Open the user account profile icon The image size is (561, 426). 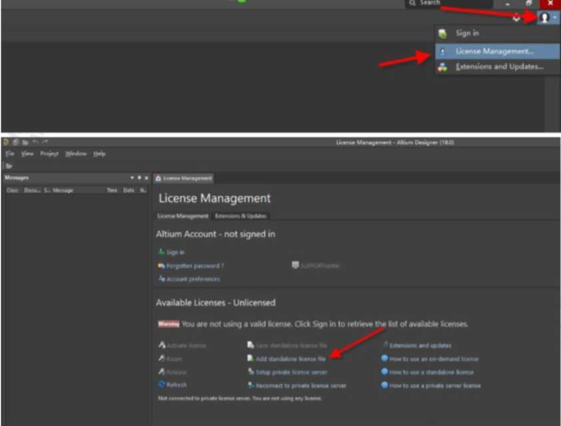544,17
